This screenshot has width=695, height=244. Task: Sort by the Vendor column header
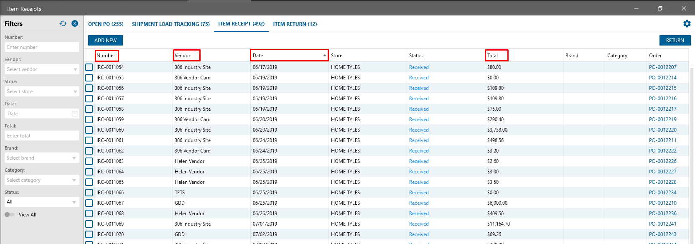tap(183, 56)
